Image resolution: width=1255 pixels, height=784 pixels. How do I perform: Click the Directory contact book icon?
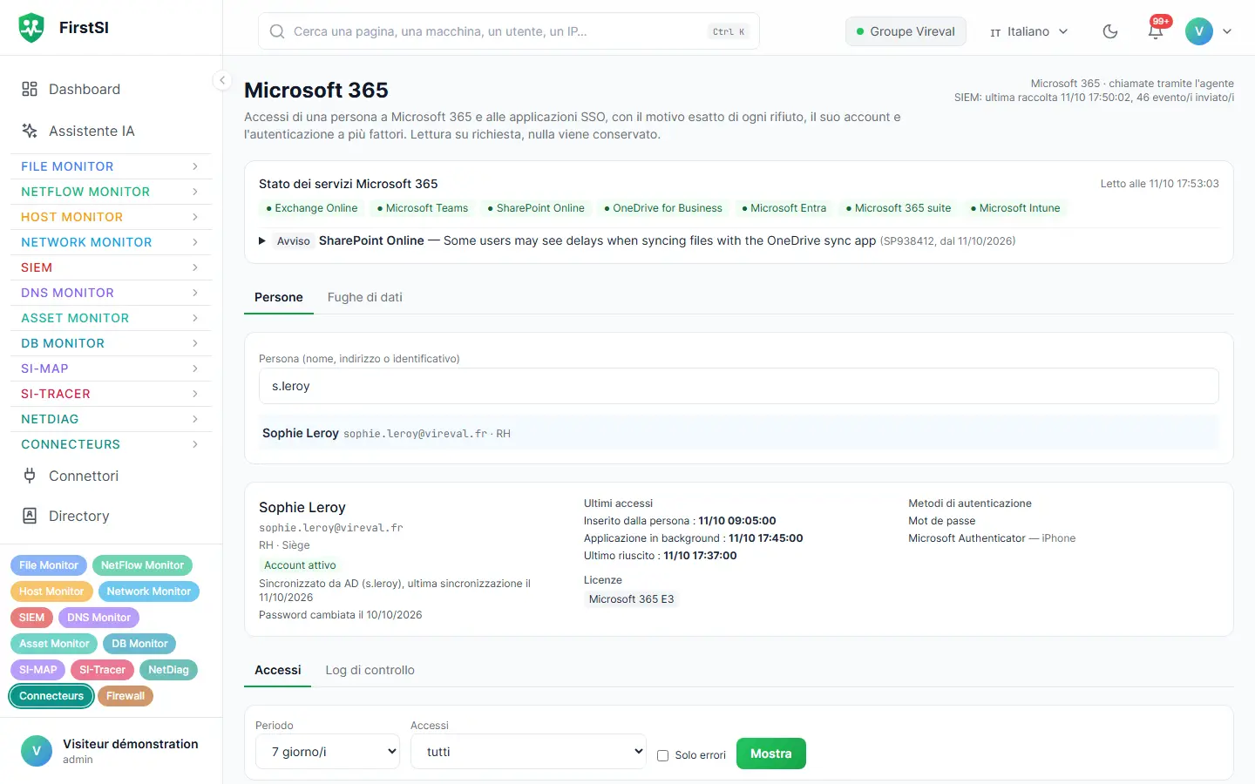click(30, 516)
